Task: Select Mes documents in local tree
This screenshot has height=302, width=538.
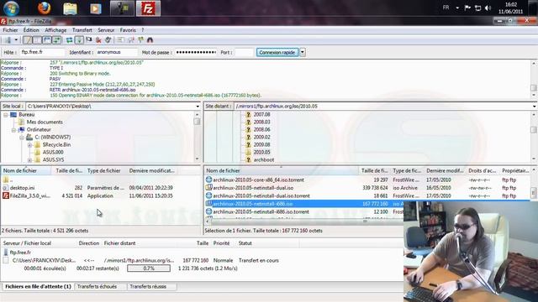Action: 45,122
